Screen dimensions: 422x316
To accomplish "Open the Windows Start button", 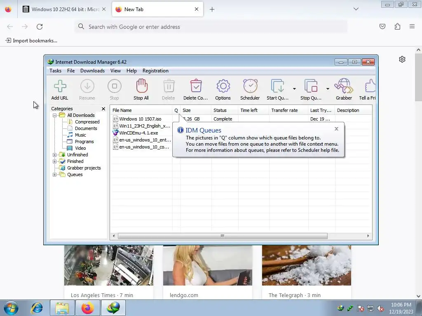I will [x=11, y=308].
